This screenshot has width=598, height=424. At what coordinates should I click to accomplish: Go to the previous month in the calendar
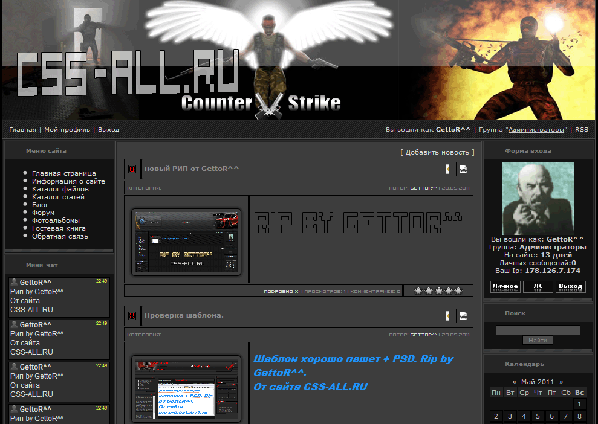tap(514, 382)
